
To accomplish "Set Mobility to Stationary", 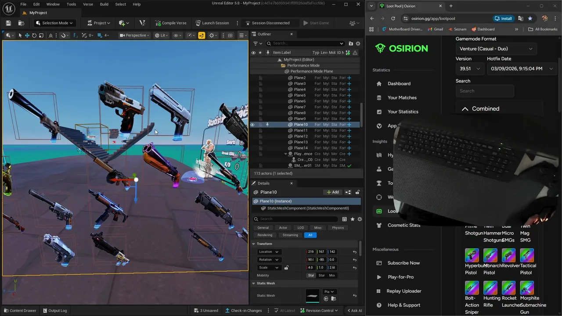I will 321,276.
